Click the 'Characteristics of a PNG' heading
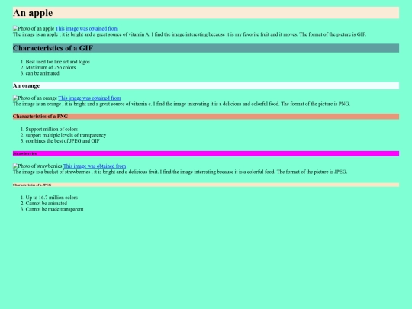The width and height of the screenshot is (412, 309). (206, 117)
